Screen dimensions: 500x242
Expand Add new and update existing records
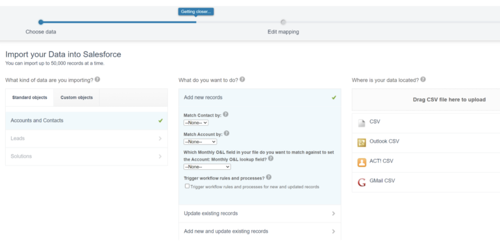click(259, 231)
